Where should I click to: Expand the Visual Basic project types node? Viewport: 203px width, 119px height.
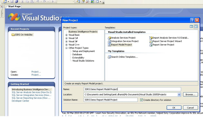[66, 35]
